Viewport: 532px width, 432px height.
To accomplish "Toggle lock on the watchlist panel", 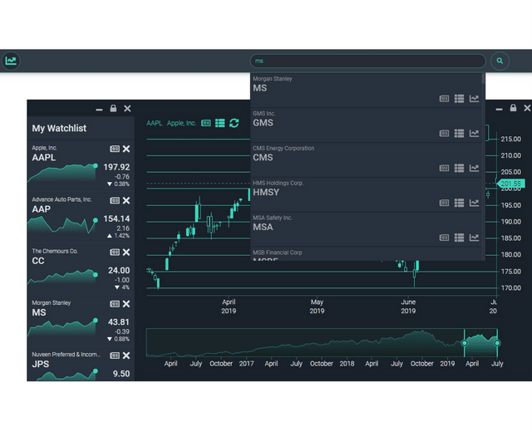I will [x=113, y=108].
